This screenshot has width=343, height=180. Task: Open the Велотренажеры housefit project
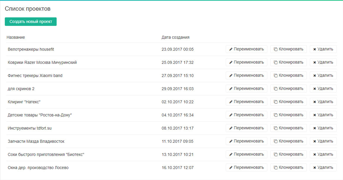coord(31,49)
